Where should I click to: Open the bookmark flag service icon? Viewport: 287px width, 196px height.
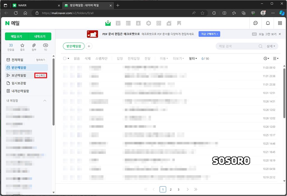click(179, 23)
